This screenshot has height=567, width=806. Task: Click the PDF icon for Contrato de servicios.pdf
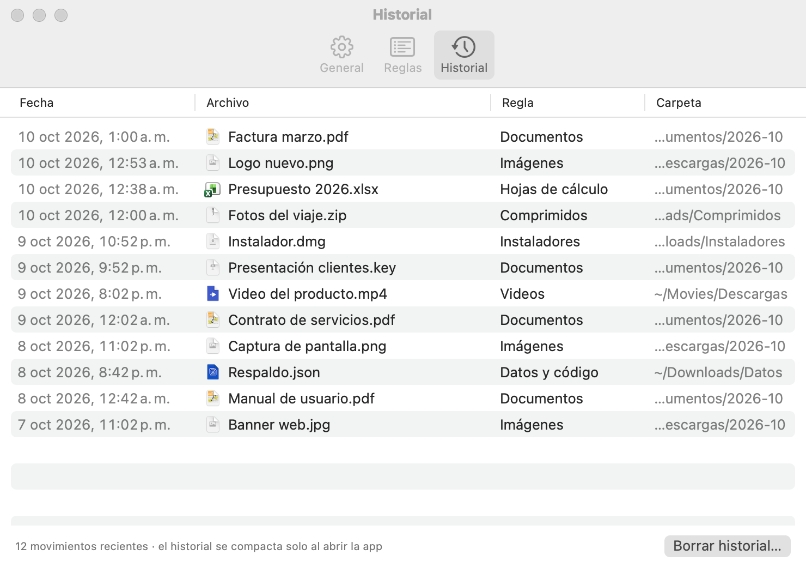point(213,319)
